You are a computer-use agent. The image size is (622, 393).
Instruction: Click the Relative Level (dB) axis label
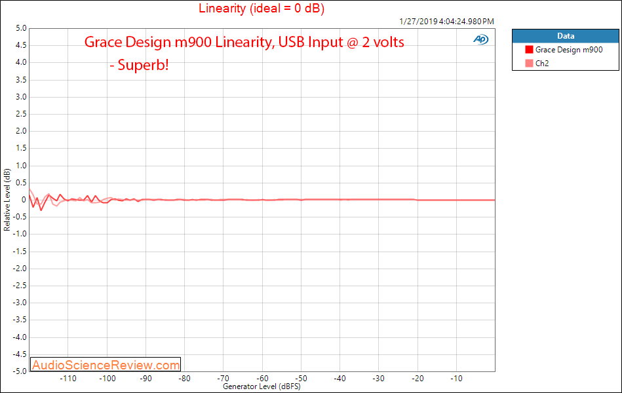coord(7,200)
